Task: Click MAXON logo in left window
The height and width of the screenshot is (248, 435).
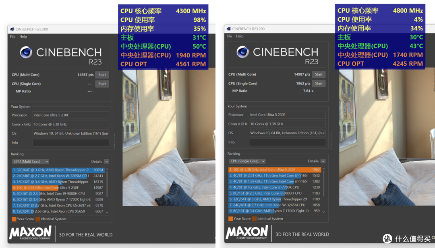Action: tap(31, 232)
